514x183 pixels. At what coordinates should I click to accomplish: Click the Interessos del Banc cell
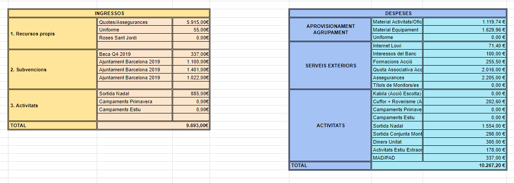click(x=397, y=53)
